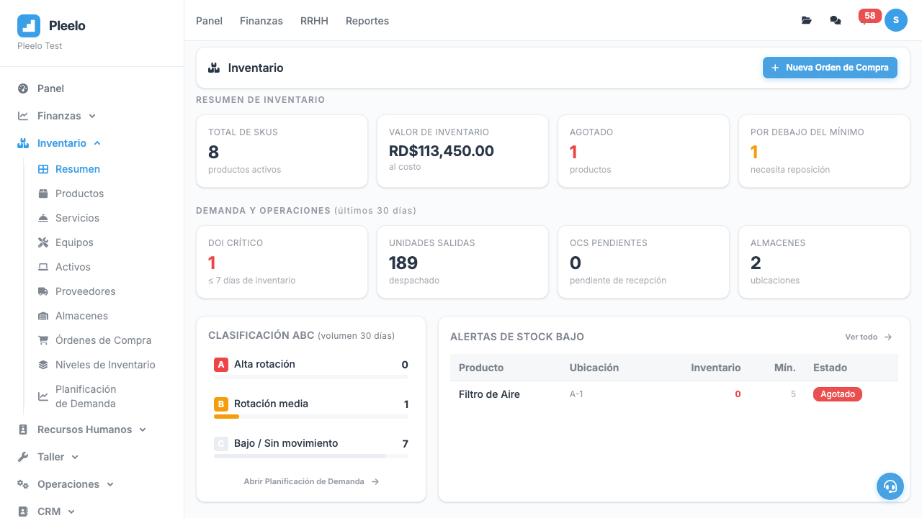Click the Nueva Orden de Compra button
This screenshot has width=922, height=518.
pyautogui.click(x=830, y=68)
